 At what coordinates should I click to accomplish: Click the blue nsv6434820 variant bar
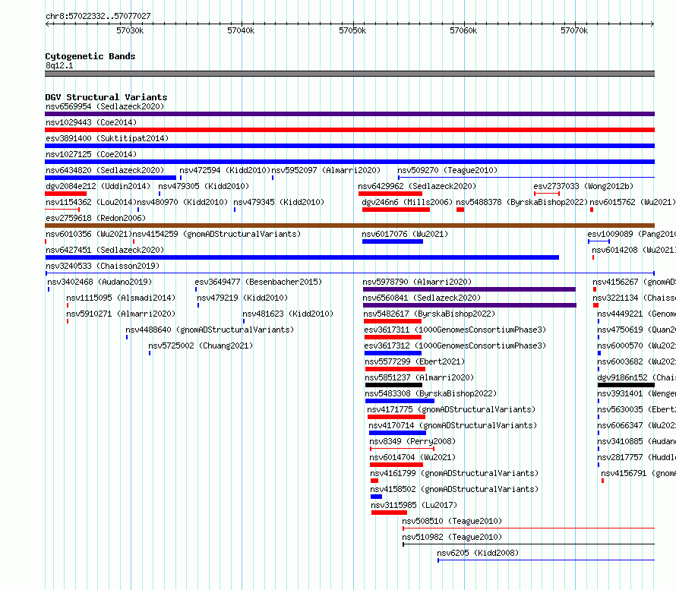[x=110, y=178]
